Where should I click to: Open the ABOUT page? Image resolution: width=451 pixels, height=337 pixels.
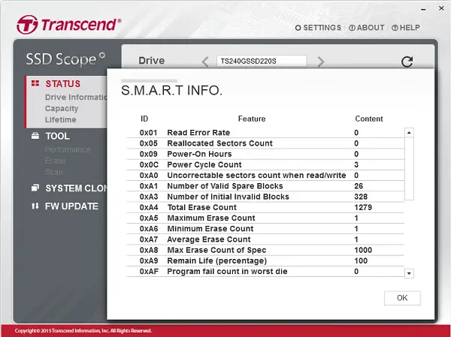(367, 28)
